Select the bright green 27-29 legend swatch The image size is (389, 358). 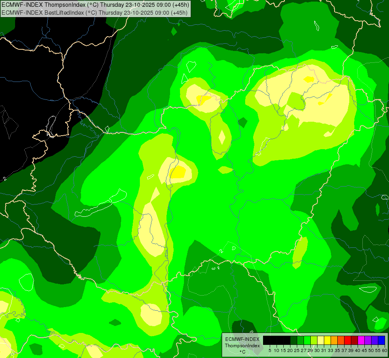point(307,340)
